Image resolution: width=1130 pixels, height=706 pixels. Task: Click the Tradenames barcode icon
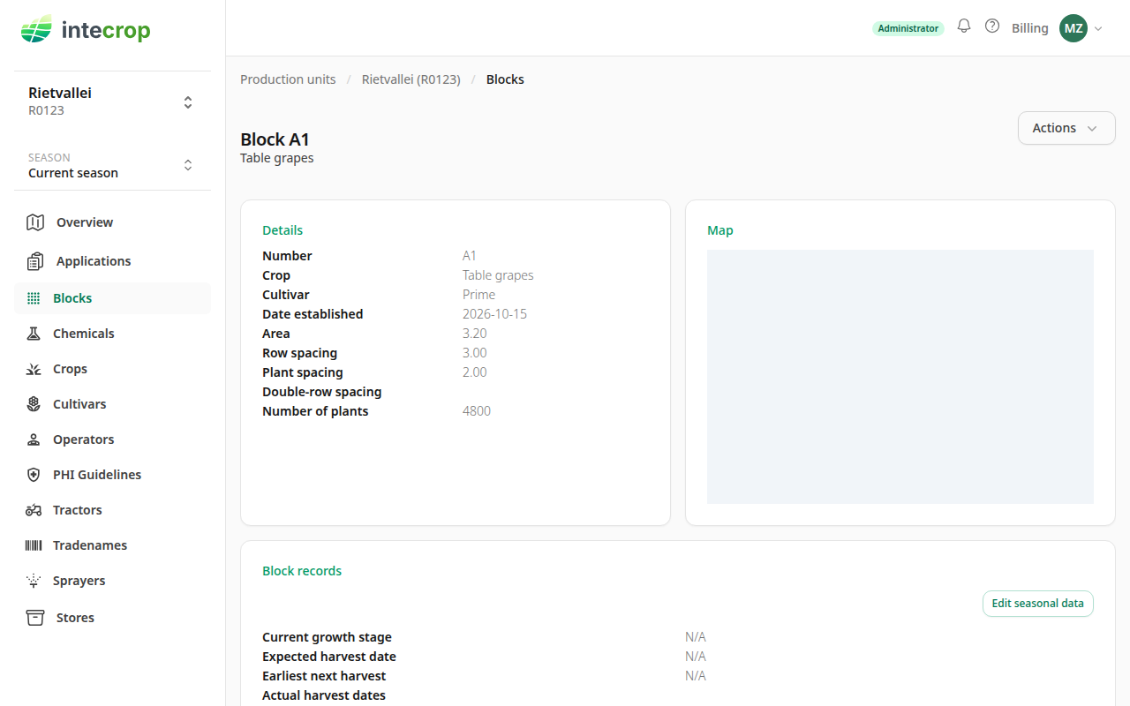(x=34, y=545)
